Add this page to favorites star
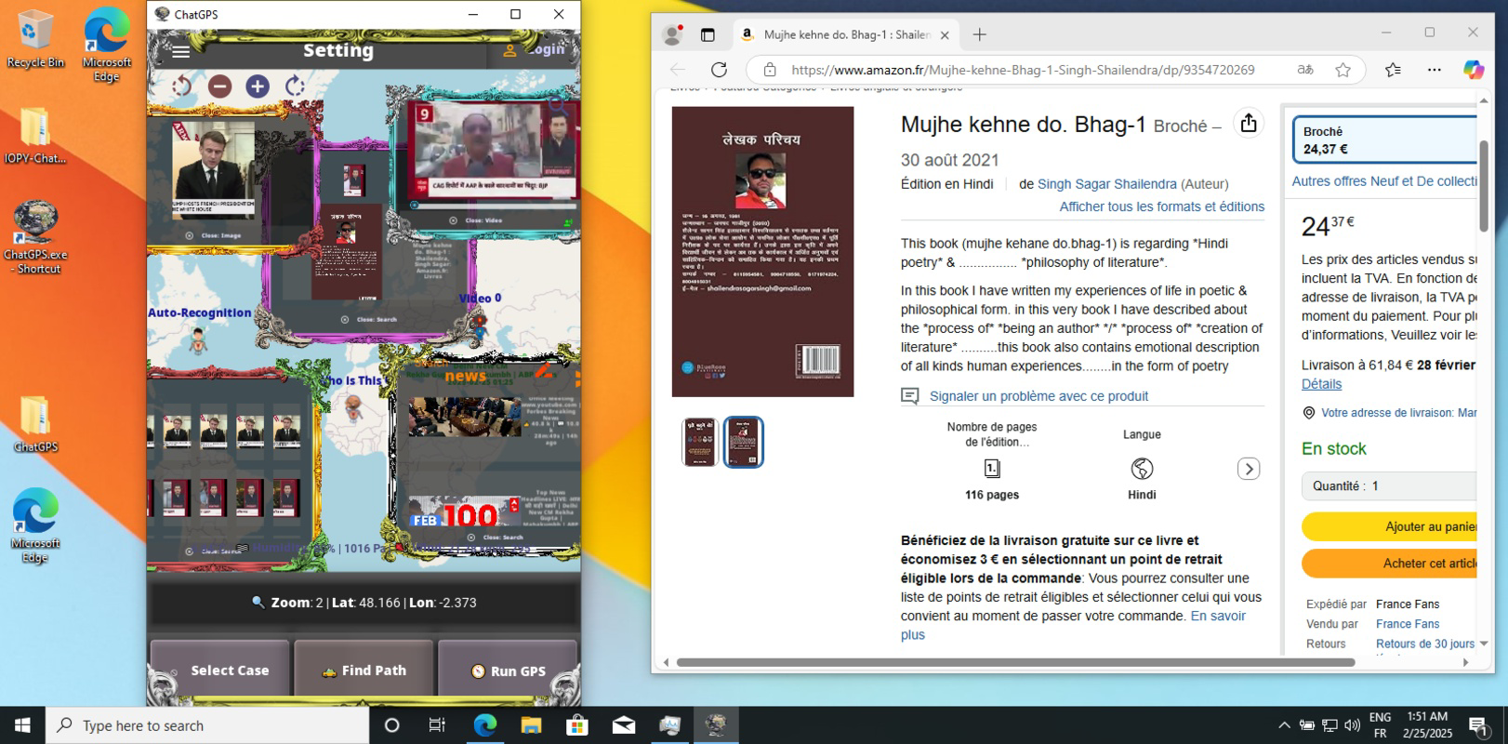The image size is (1508, 744). pyautogui.click(x=1343, y=70)
